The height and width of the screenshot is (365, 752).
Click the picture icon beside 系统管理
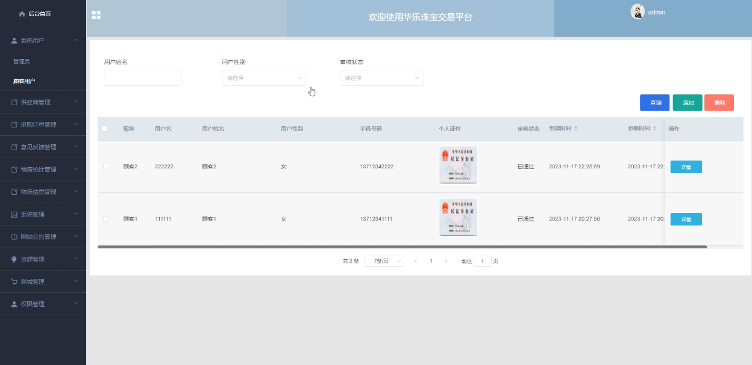[14, 214]
